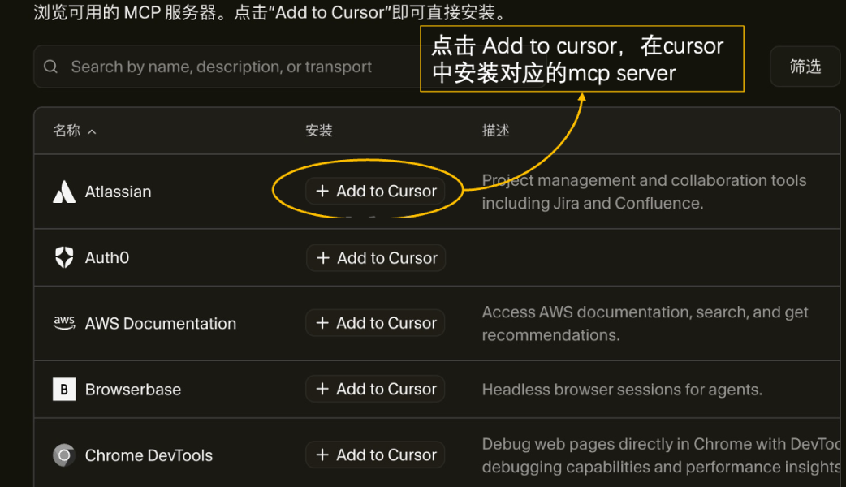The height and width of the screenshot is (487, 846).
Task: Click the 安装 column header
Action: pos(319,131)
